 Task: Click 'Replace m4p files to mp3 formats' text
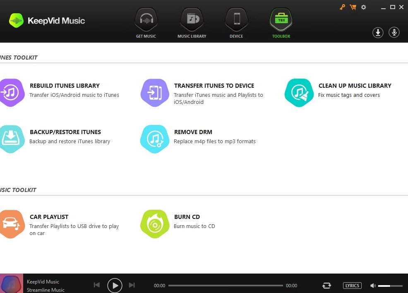[x=215, y=141]
